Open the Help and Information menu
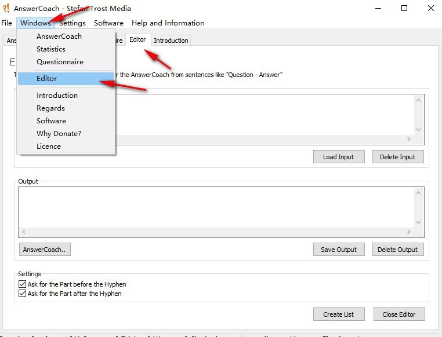 [168, 23]
